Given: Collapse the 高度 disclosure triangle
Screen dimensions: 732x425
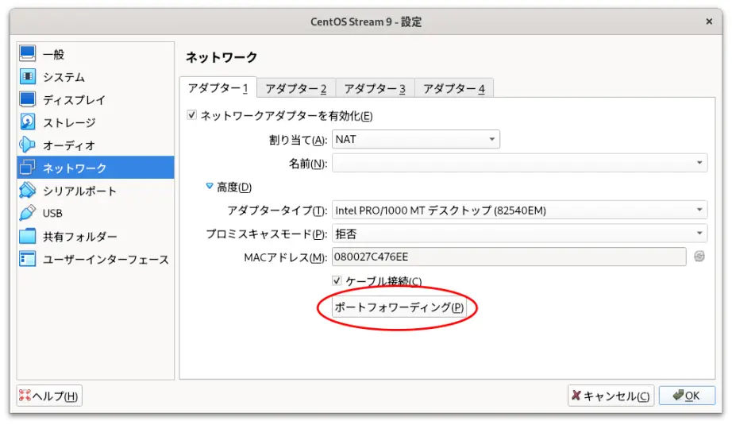Looking at the screenshot, I should (210, 187).
